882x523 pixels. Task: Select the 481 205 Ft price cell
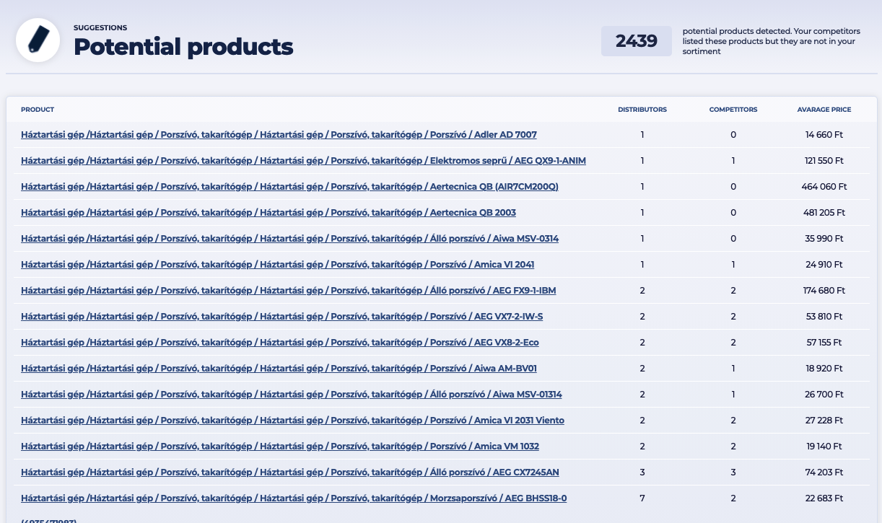824,213
